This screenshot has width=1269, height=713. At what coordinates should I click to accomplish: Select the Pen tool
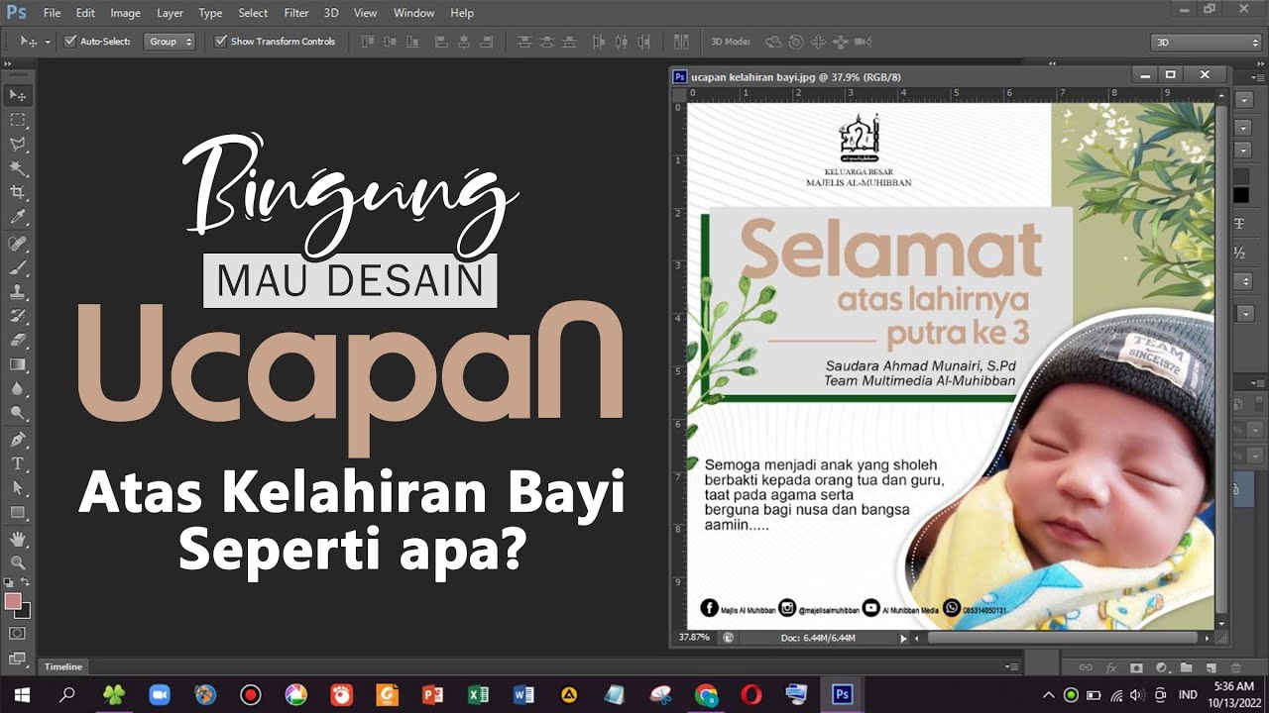click(x=18, y=439)
